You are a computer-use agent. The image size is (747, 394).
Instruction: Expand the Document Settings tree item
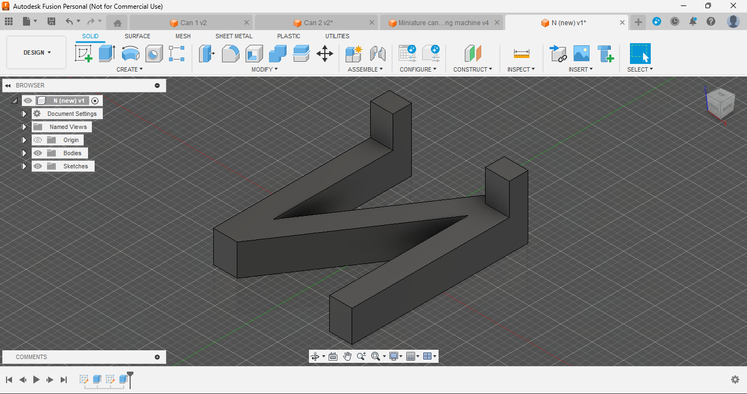click(24, 114)
